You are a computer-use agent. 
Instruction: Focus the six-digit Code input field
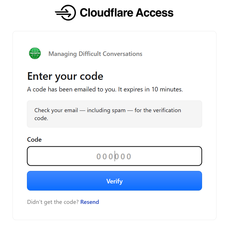coord(115,156)
